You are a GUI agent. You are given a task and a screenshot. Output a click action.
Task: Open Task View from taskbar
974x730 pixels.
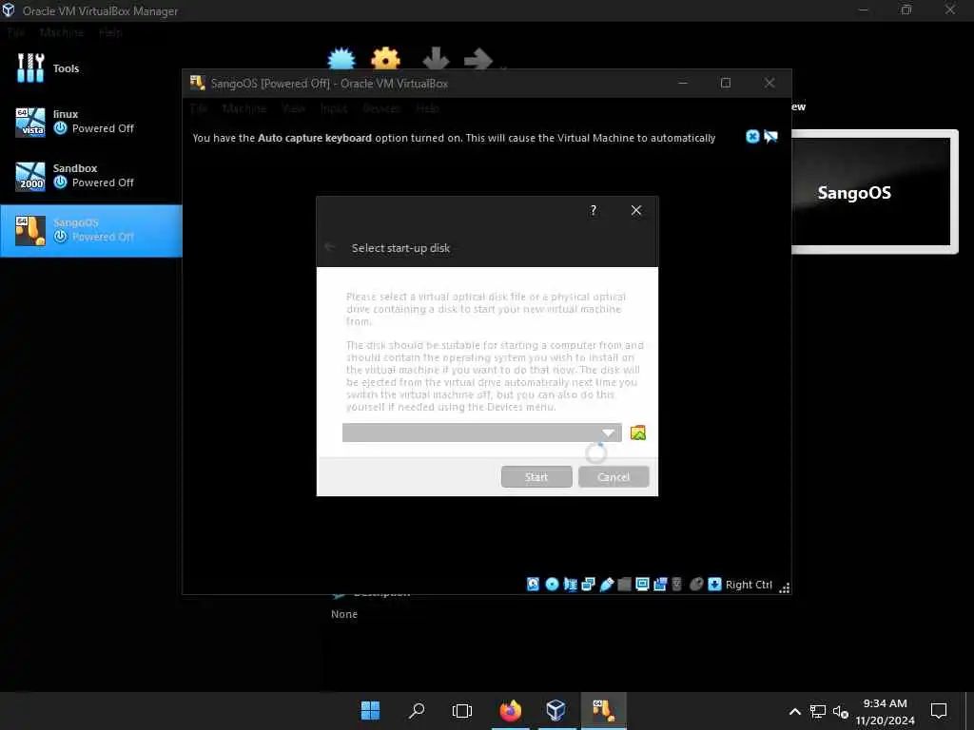click(x=462, y=710)
